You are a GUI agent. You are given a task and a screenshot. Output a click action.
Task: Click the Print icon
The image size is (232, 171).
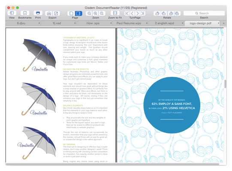[38, 13]
